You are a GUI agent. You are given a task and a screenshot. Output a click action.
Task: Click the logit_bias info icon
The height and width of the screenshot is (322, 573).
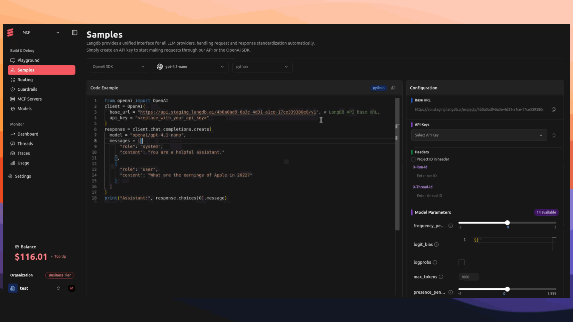(x=436, y=244)
